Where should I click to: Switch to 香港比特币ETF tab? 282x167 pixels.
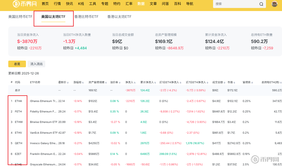[86, 17]
